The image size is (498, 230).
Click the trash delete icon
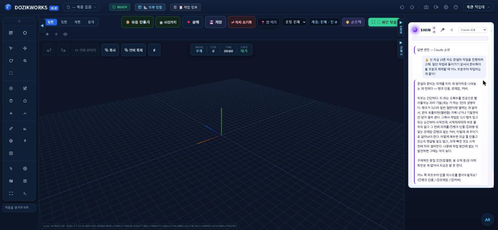[11, 101]
